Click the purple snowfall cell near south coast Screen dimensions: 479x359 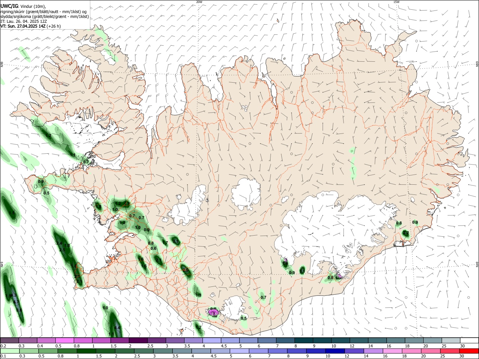point(213,312)
